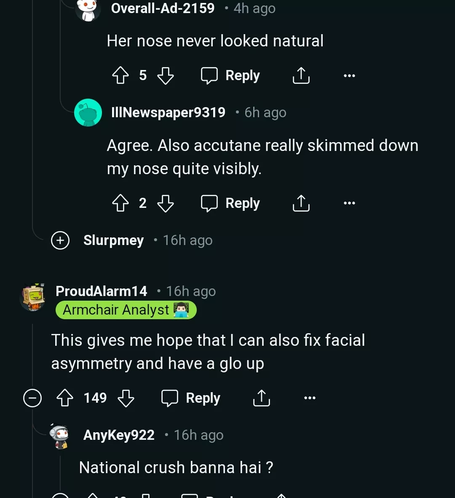Collapse ProudAlarm14's comment thread
The width and height of the screenshot is (455, 498).
32,398
